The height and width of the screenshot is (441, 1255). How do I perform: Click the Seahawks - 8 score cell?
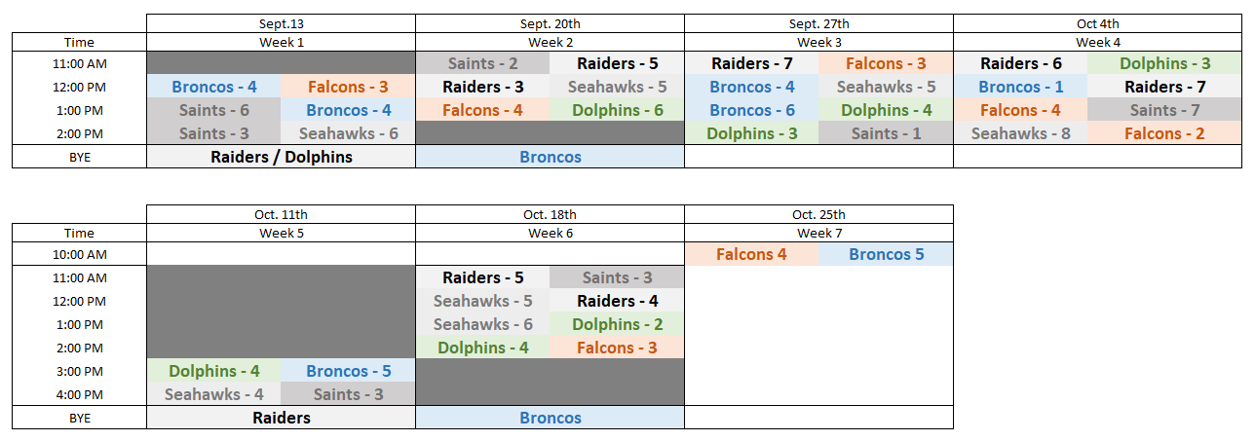1020,133
